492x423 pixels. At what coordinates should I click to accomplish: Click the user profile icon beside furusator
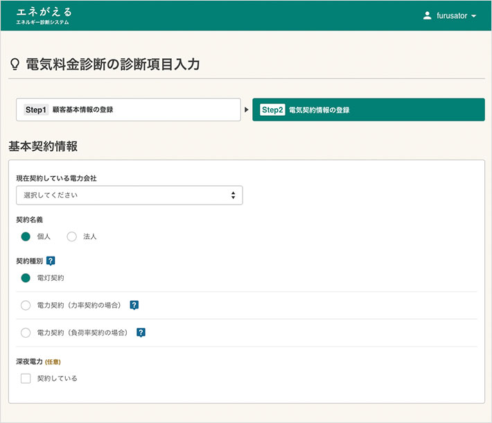point(427,16)
